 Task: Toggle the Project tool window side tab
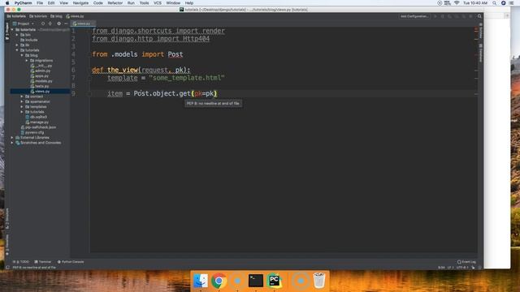(x=7, y=32)
